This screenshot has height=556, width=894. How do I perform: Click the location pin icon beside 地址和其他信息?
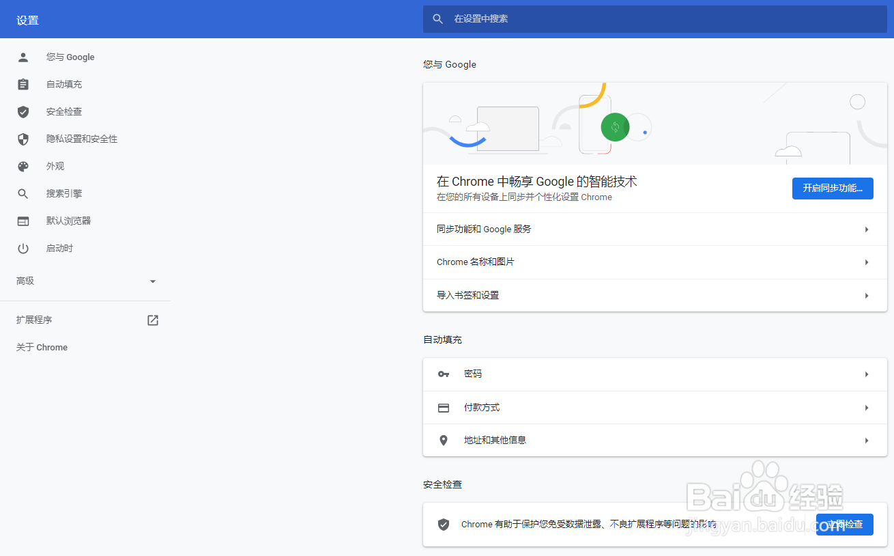tap(444, 441)
